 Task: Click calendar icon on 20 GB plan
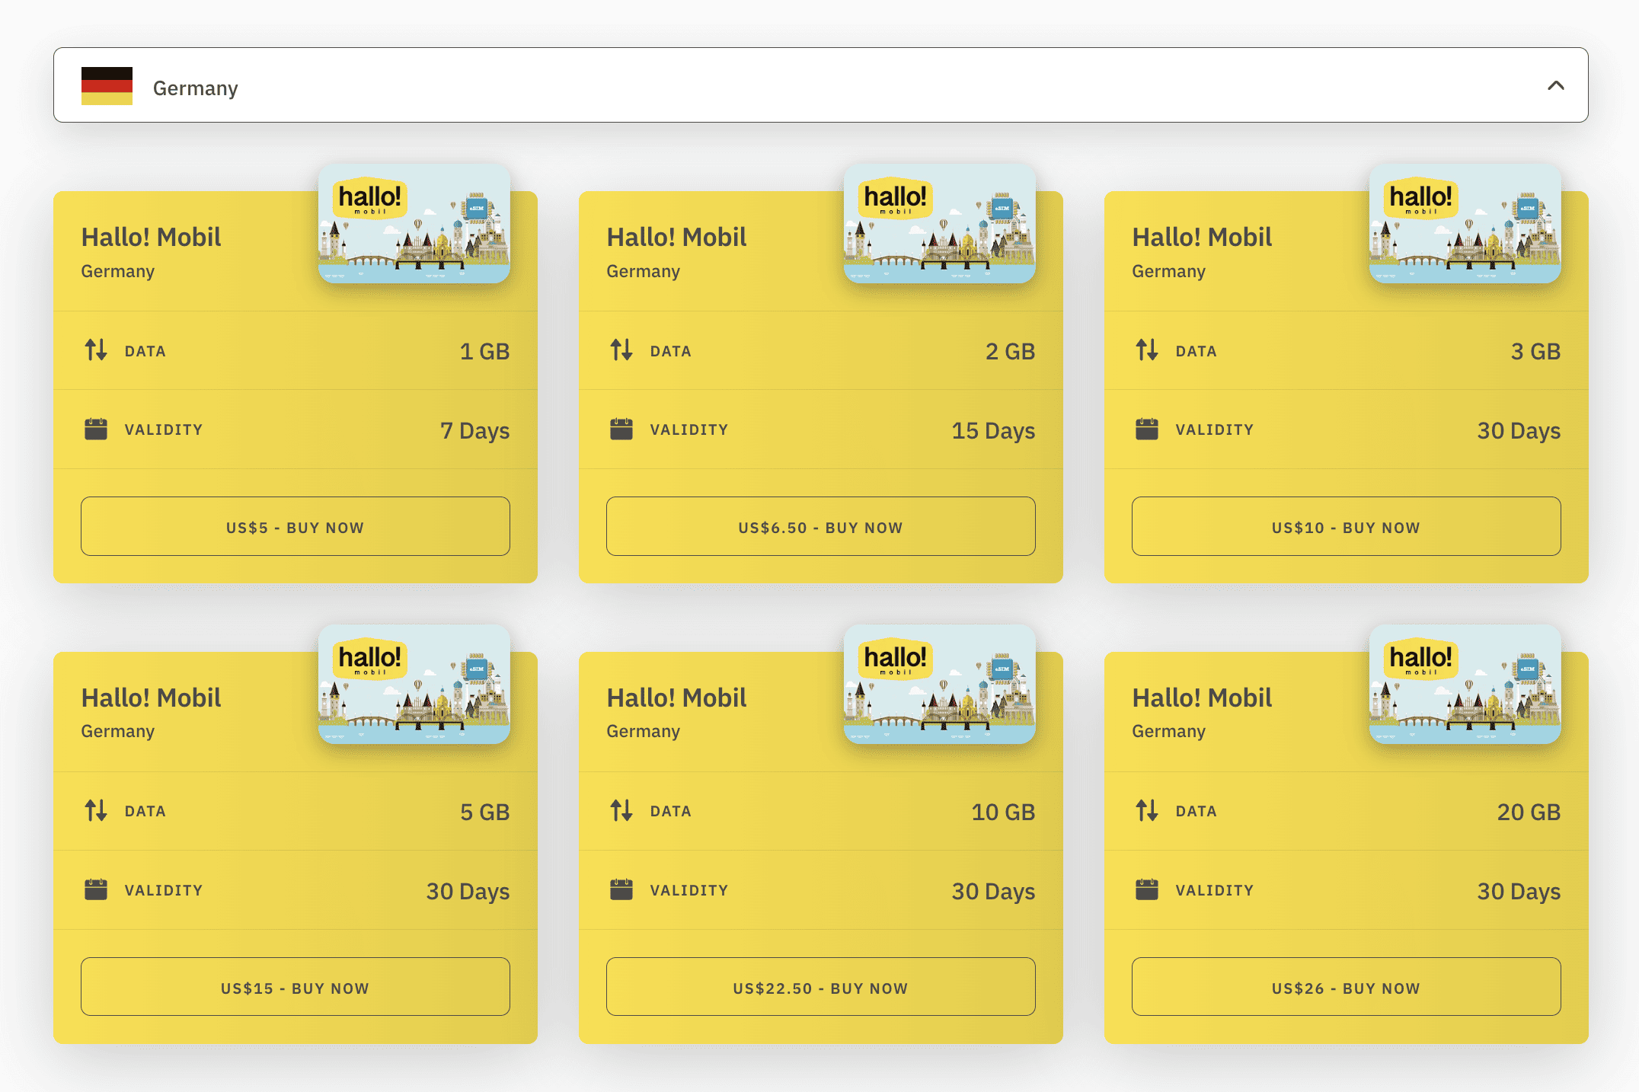1147,889
